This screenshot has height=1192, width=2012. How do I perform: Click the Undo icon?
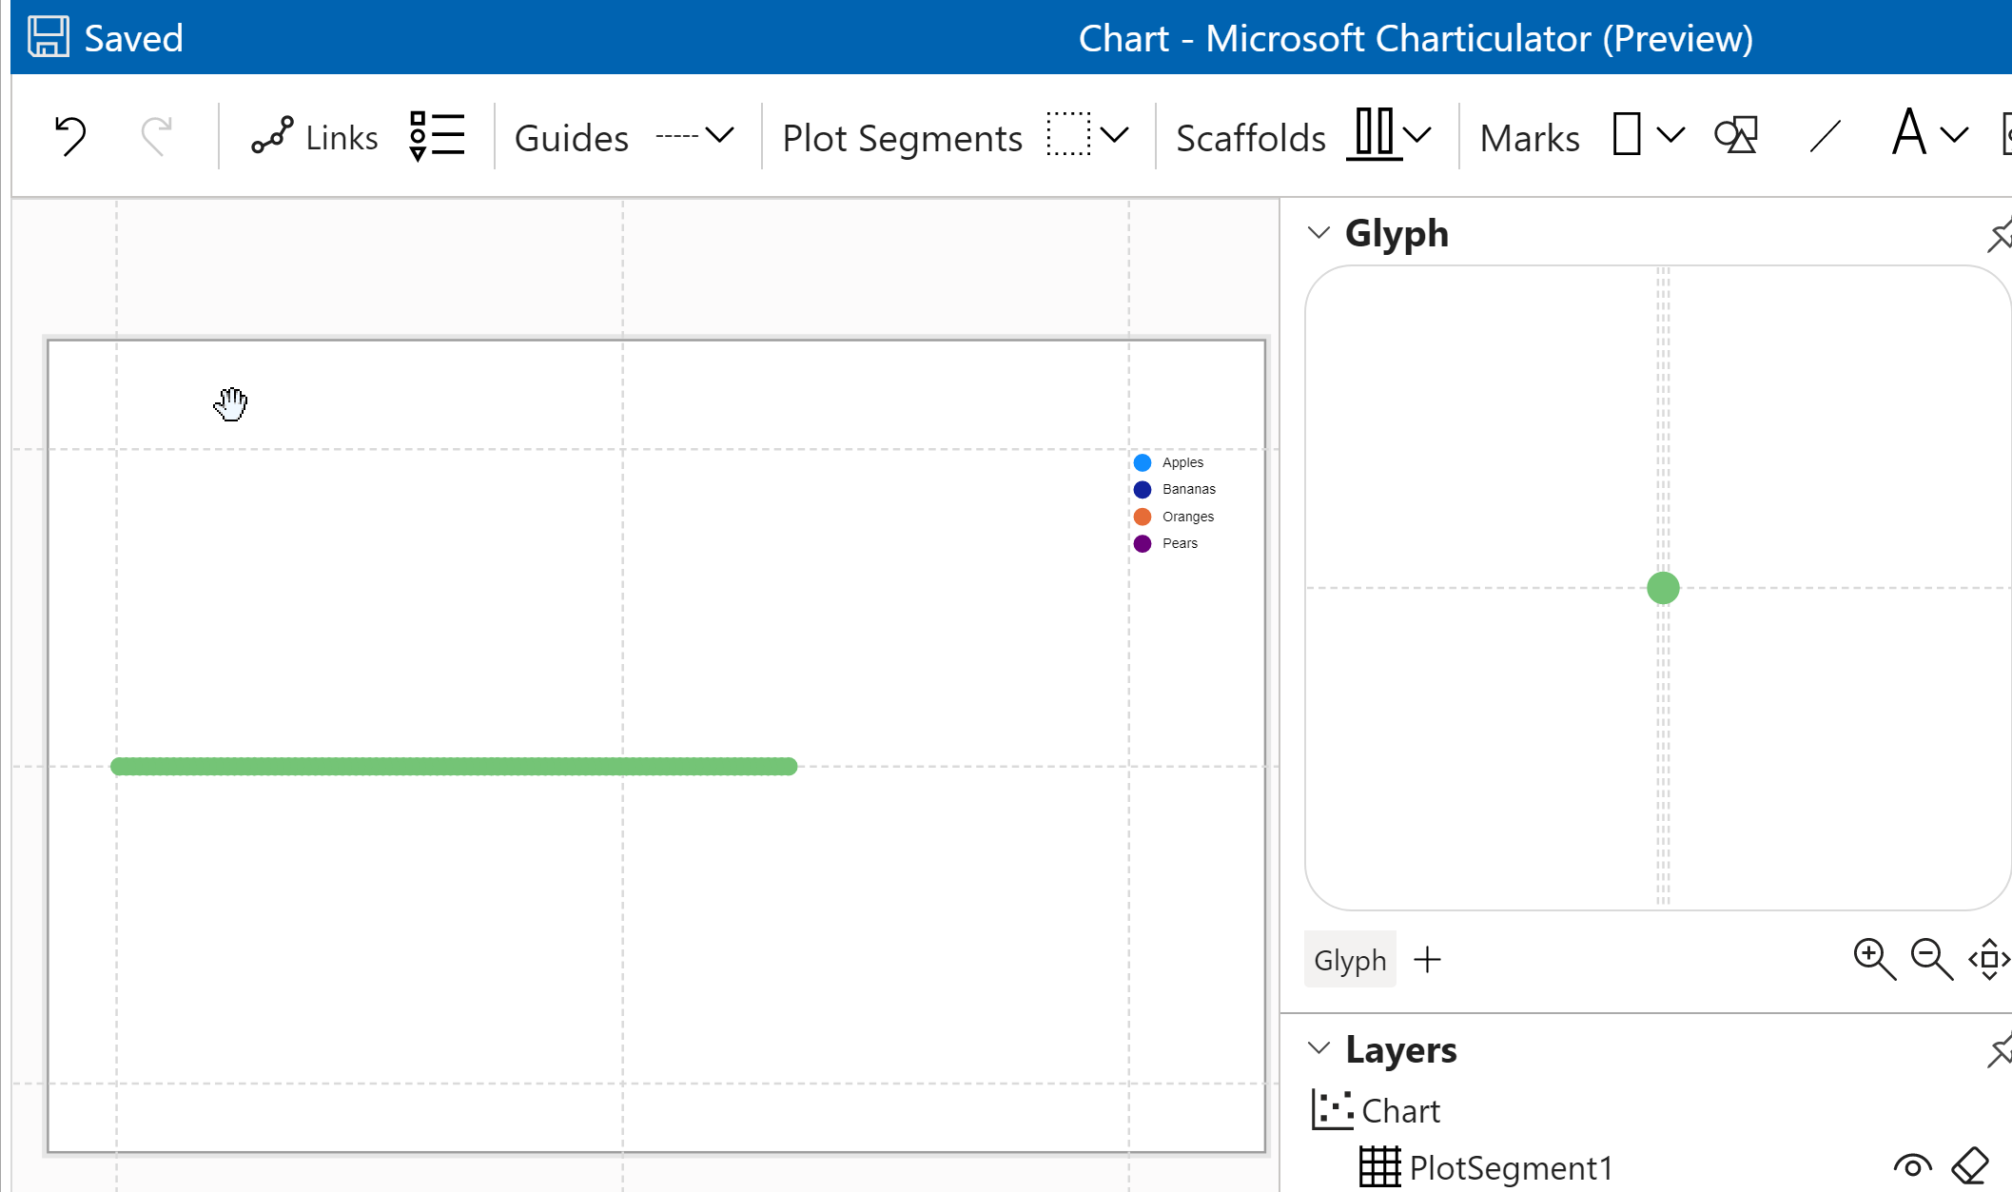[x=68, y=136]
